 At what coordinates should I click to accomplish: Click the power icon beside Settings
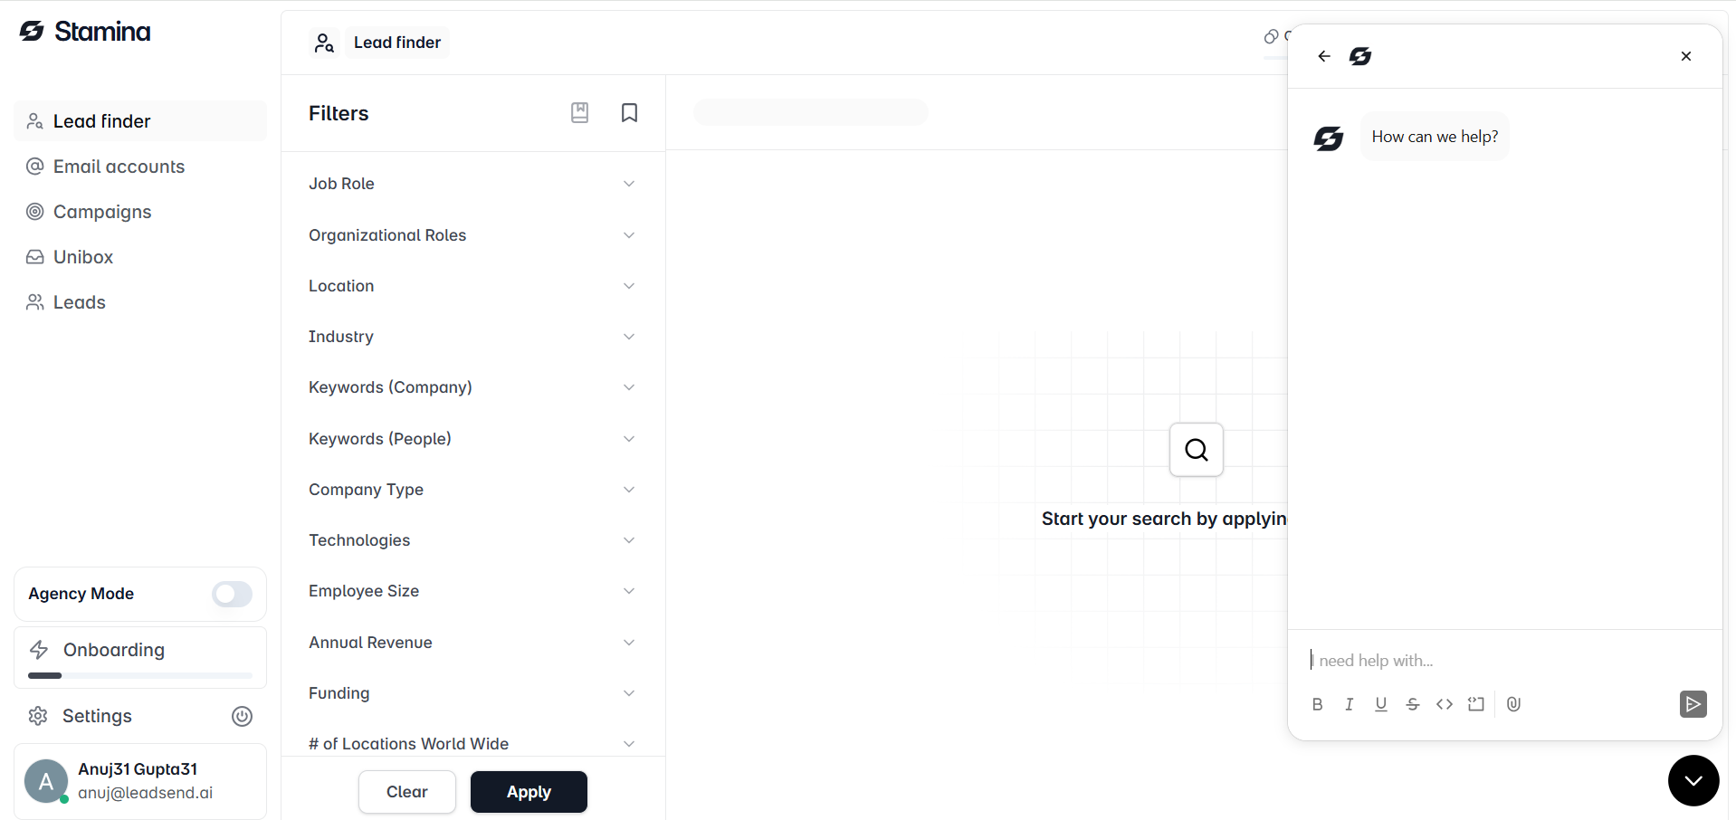coord(242,716)
